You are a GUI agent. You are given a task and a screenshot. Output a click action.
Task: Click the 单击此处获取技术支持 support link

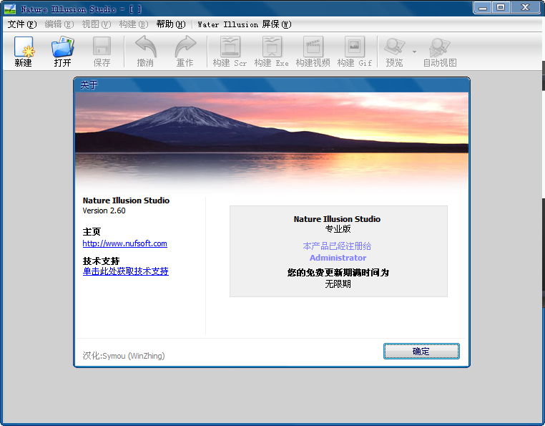point(125,271)
